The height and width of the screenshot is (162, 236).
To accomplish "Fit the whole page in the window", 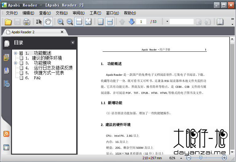I will pos(88,22).
